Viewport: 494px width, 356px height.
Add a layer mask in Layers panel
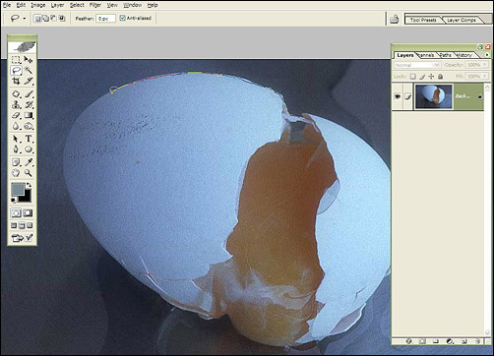pyautogui.click(x=422, y=341)
